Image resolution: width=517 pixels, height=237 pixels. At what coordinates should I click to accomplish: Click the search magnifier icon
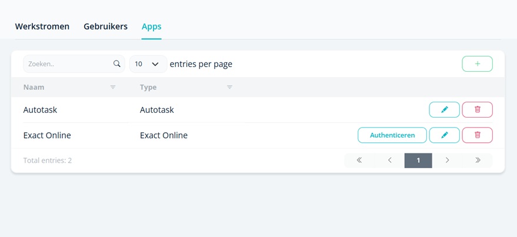(116, 64)
